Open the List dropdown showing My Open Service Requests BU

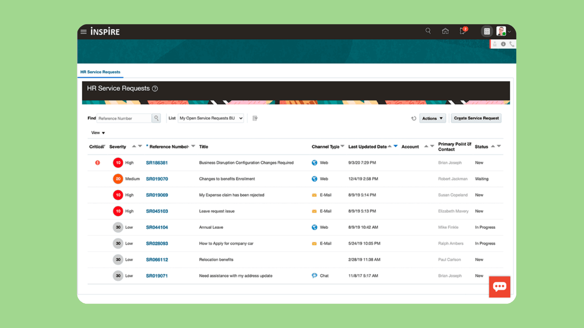[x=211, y=118]
